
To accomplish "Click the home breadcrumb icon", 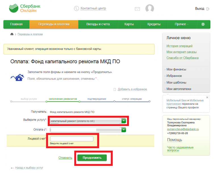I will pyautogui.click(x=12, y=34).
